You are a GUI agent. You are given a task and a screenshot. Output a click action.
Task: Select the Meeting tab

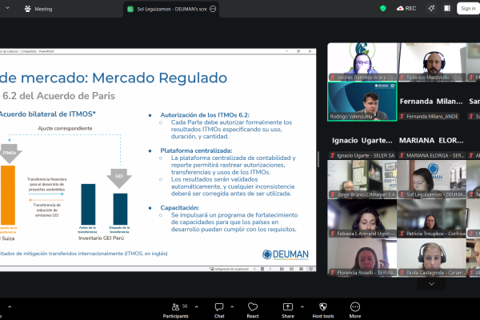coord(38,9)
